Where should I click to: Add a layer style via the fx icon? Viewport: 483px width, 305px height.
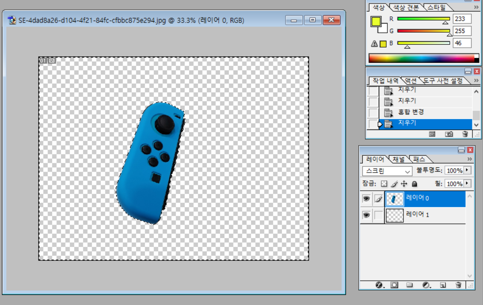click(x=380, y=285)
